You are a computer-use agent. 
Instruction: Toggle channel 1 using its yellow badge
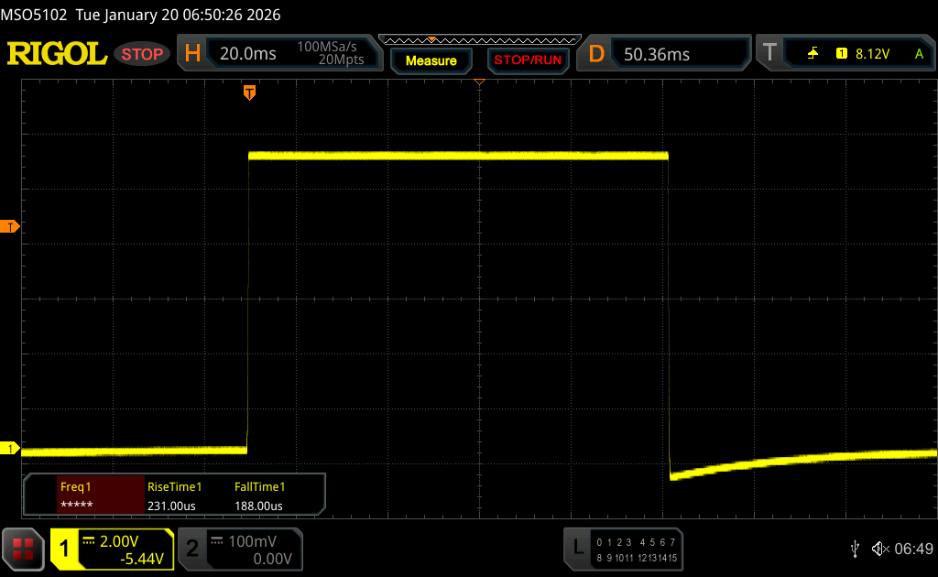66,549
